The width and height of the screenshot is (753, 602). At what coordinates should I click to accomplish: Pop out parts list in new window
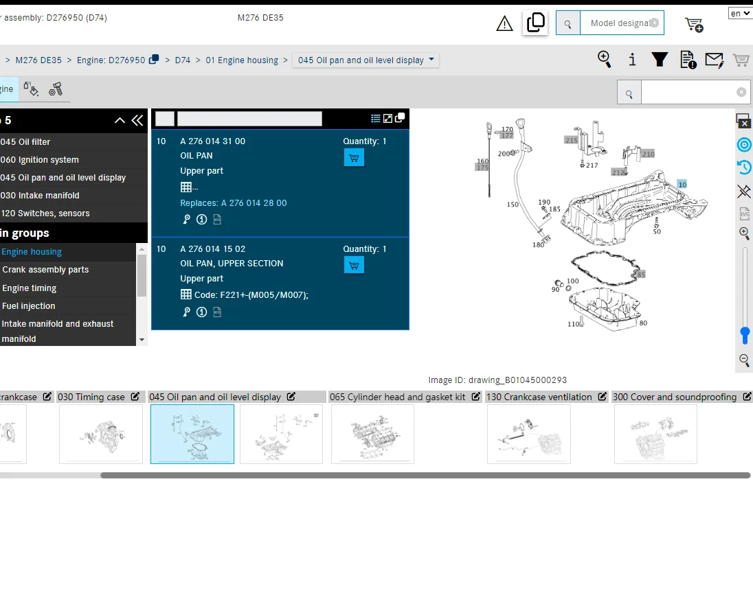pos(400,117)
